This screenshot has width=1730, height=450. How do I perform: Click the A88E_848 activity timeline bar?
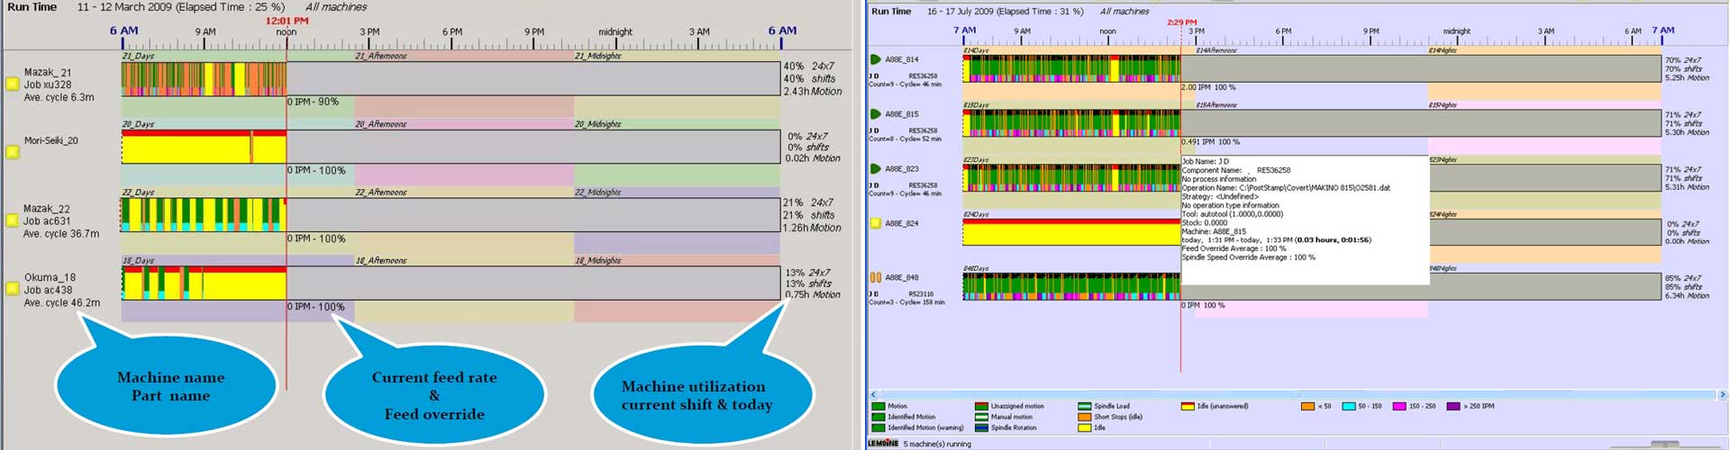[1071, 286]
